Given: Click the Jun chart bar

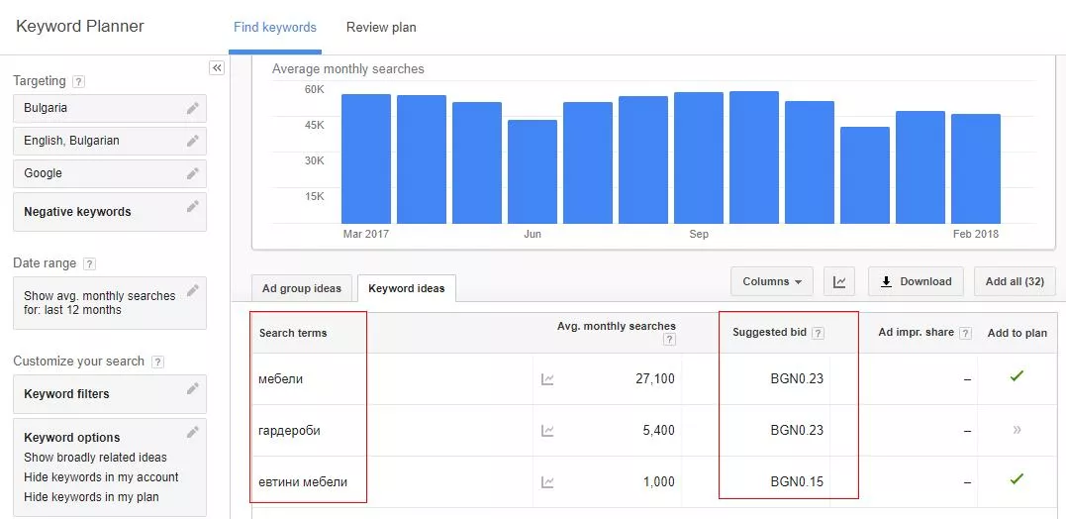Looking at the screenshot, I should 533,171.
